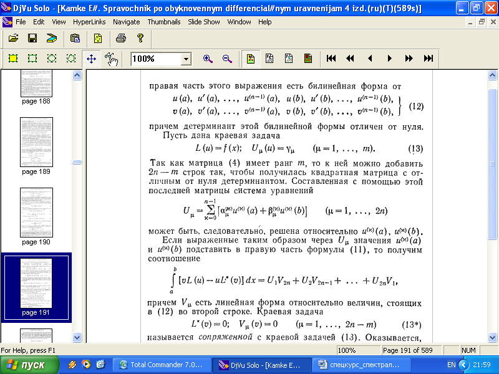Click the thumbnail panel scrollbar thumb
This screenshot has width=499, height=374.
tap(77, 162)
